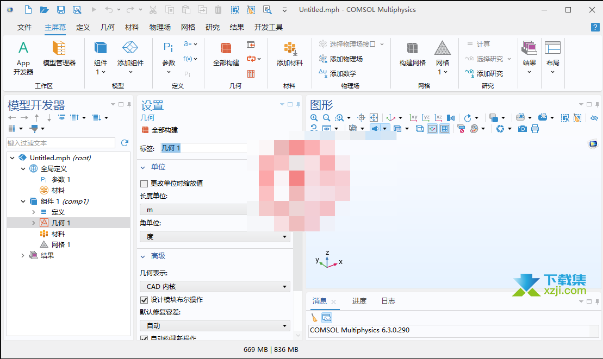Click 标签 field containing 几何 1

(203, 148)
